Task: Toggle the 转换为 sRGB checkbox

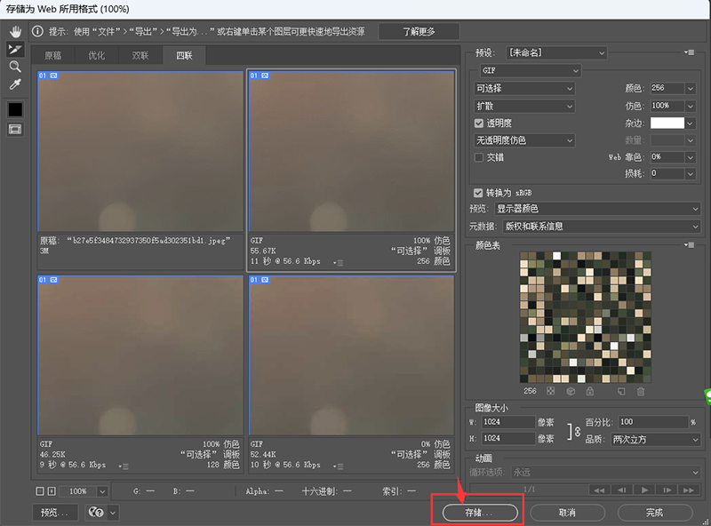Action: click(x=478, y=193)
